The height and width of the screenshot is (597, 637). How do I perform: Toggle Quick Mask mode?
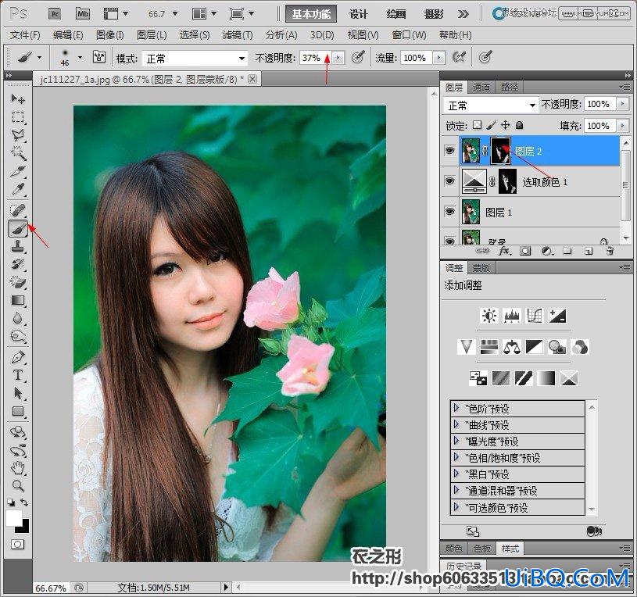coord(17,544)
